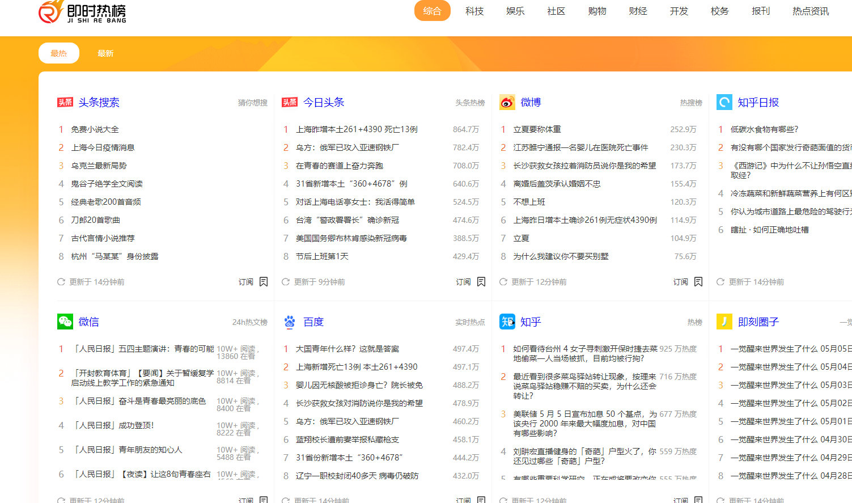This screenshot has width=852, height=503.
Task: Select the 购物 navigation tab
Action: pyautogui.click(x=597, y=11)
